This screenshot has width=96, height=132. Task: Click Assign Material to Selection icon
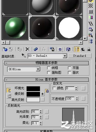[x=19, y=49]
